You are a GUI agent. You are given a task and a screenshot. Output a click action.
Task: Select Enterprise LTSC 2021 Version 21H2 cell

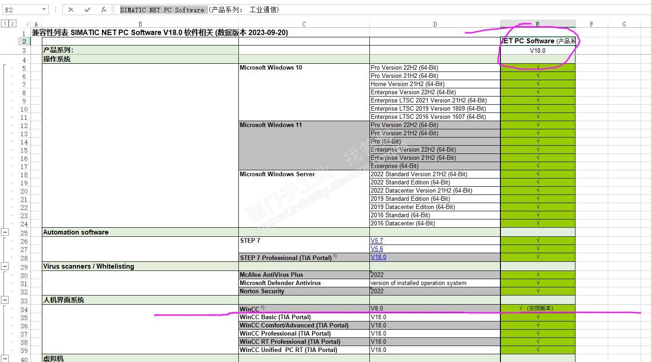[x=435, y=100]
